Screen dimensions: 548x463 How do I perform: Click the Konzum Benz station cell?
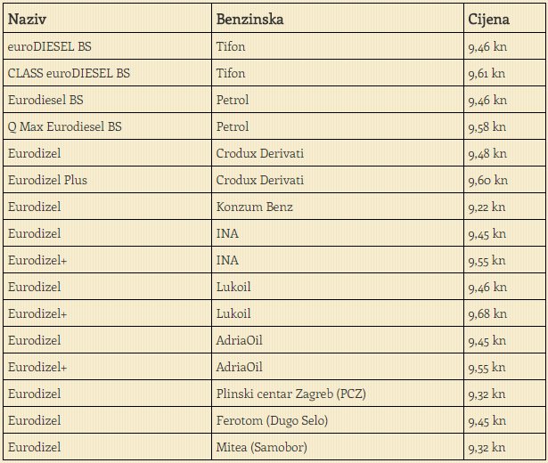pyautogui.click(x=254, y=207)
